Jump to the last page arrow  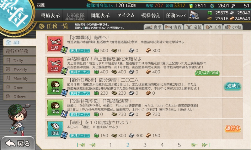coord(206,145)
